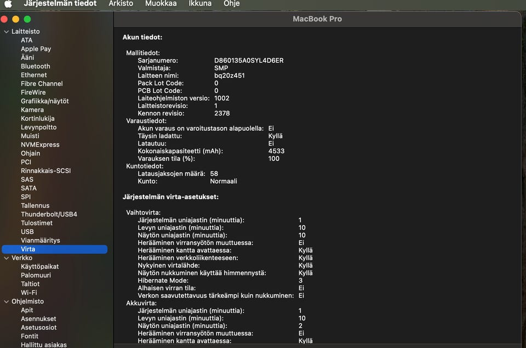The width and height of the screenshot is (526, 348).
Task: Select Thunderbolt/USB4 in the sidebar
Action: 49,214
